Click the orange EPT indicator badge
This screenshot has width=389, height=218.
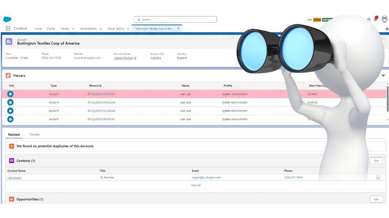click(317, 20)
